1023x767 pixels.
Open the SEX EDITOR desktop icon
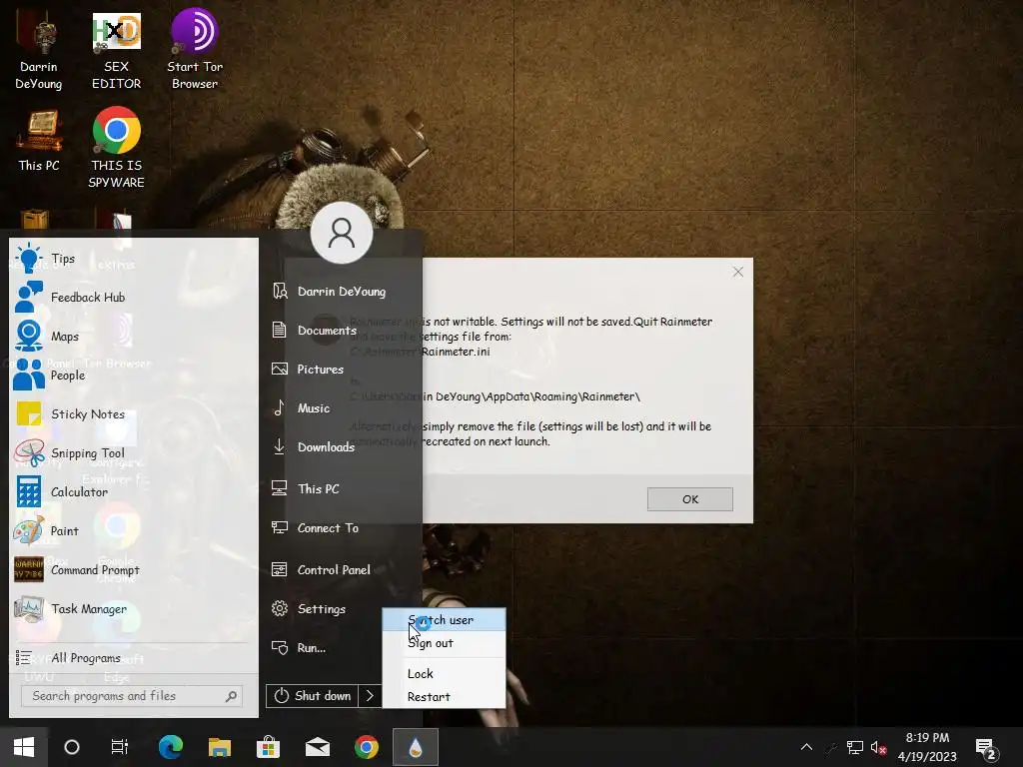[116, 49]
